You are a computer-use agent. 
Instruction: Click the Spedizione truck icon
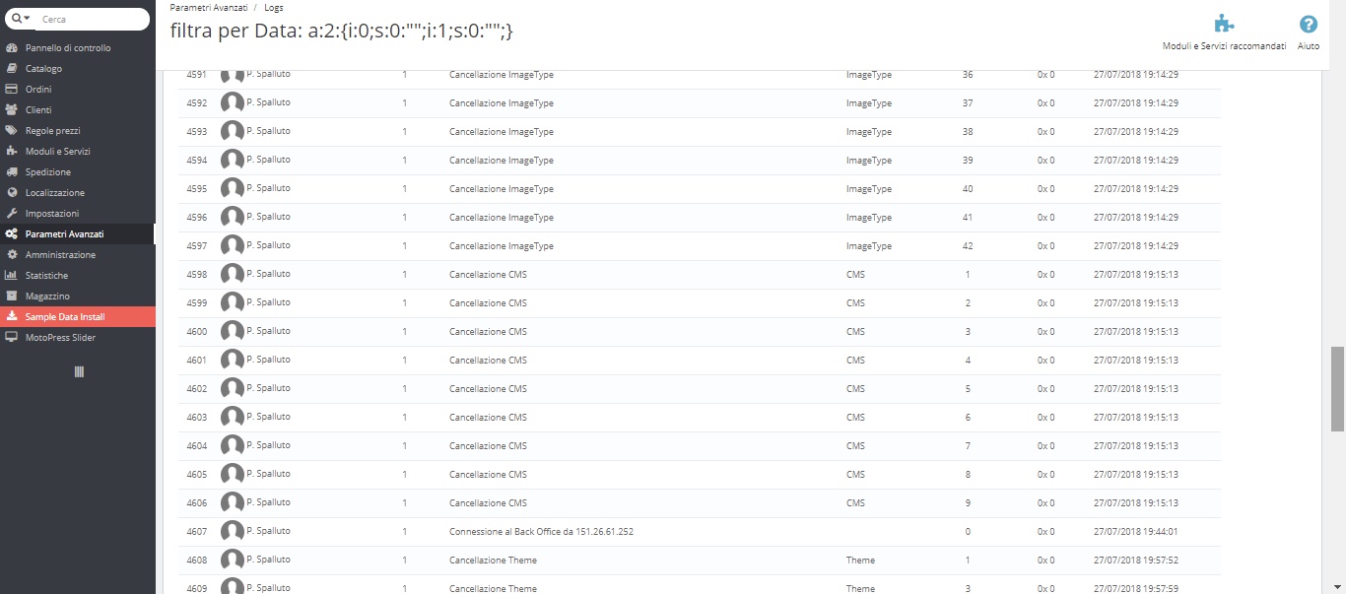tap(12, 172)
